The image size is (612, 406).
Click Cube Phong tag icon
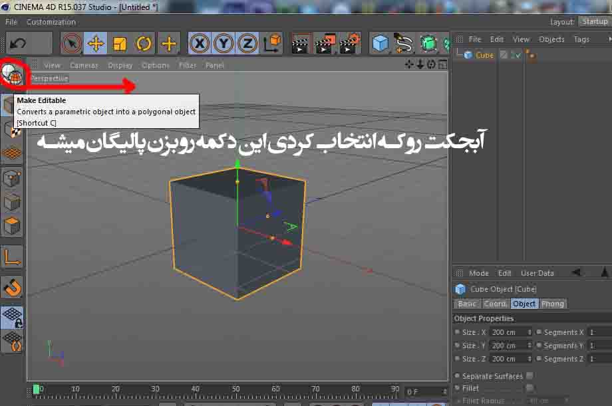coord(530,55)
